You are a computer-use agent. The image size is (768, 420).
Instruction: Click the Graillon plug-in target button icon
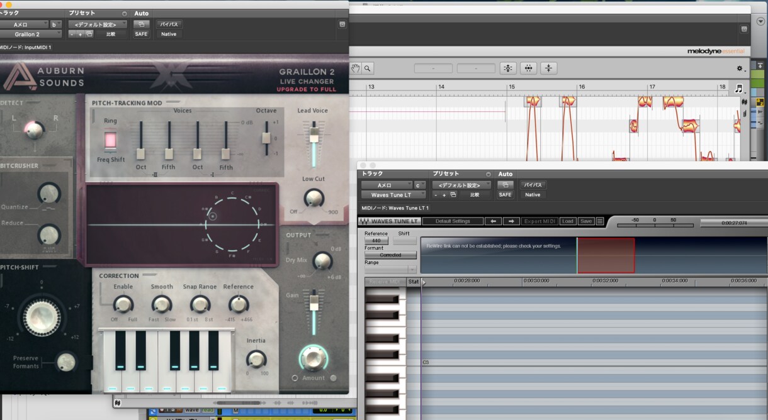(342, 25)
